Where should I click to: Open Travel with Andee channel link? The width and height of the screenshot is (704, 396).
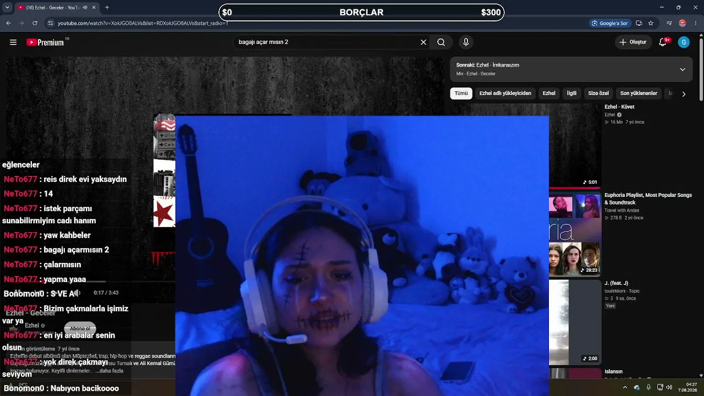pyautogui.click(x=622, y=211)
